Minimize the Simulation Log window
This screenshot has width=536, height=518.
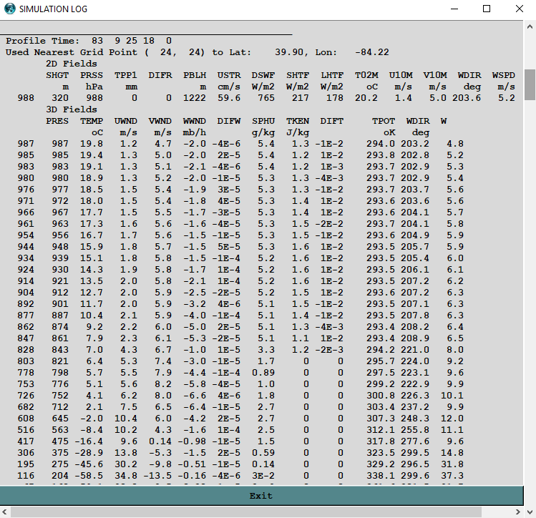[454, 9]
